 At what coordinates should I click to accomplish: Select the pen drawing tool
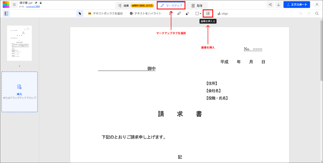170,14
